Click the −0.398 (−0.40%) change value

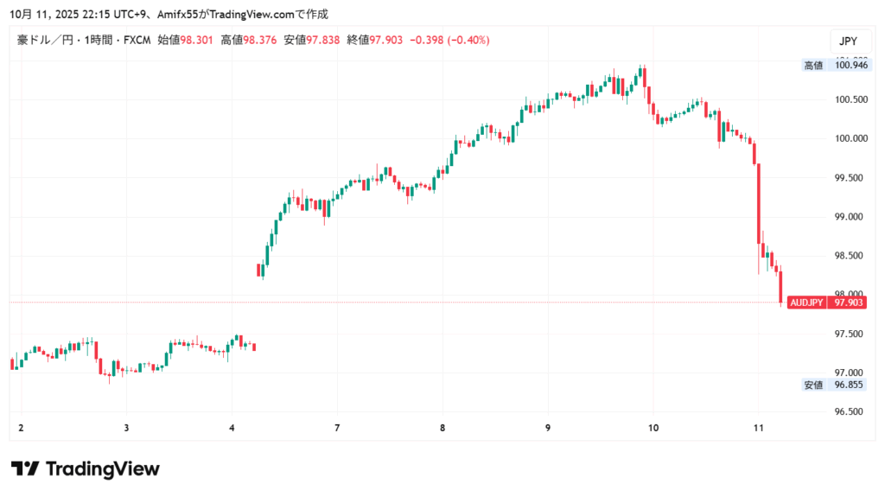point(449,41)
